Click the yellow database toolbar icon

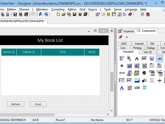[108, 14]
